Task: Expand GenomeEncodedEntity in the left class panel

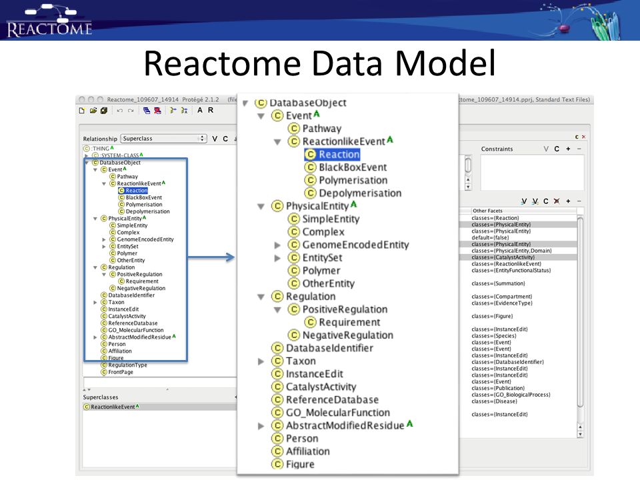Action: pos(104,239)
